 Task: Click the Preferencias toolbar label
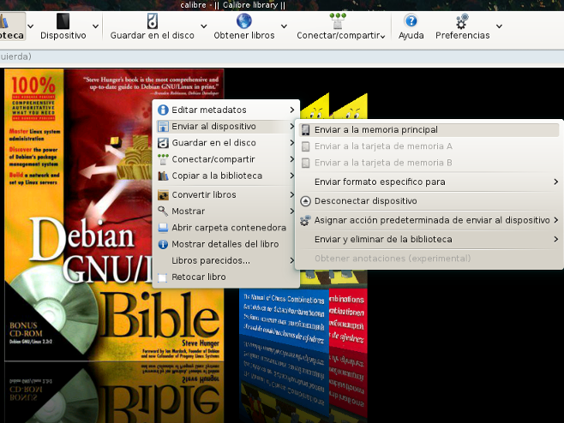463,36
